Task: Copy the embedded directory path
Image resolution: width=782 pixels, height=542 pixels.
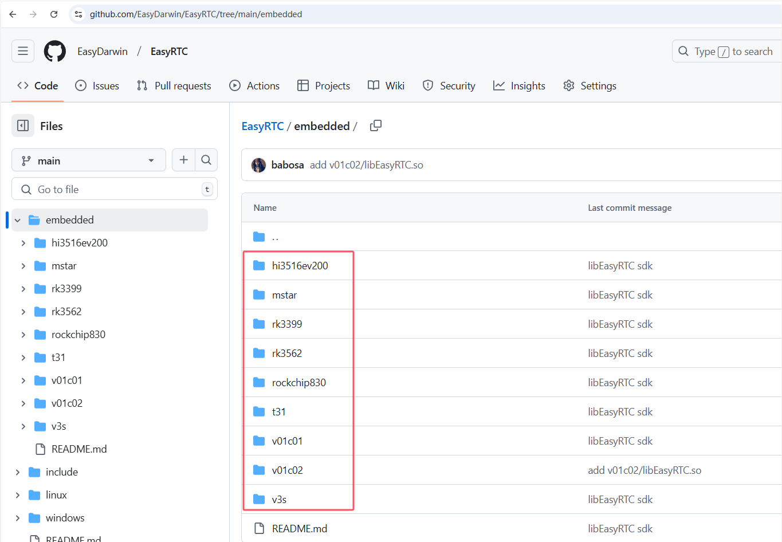Action: pyautogui.click(x=375, y=125)
